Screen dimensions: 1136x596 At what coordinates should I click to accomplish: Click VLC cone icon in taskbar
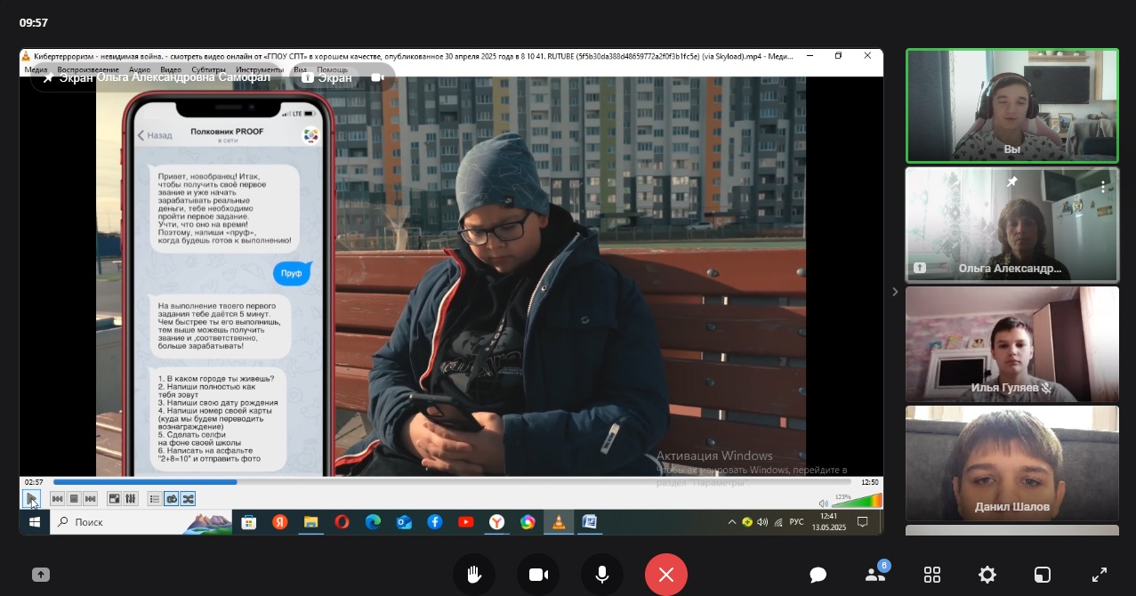pyautogui.click(x=559, y=522)
